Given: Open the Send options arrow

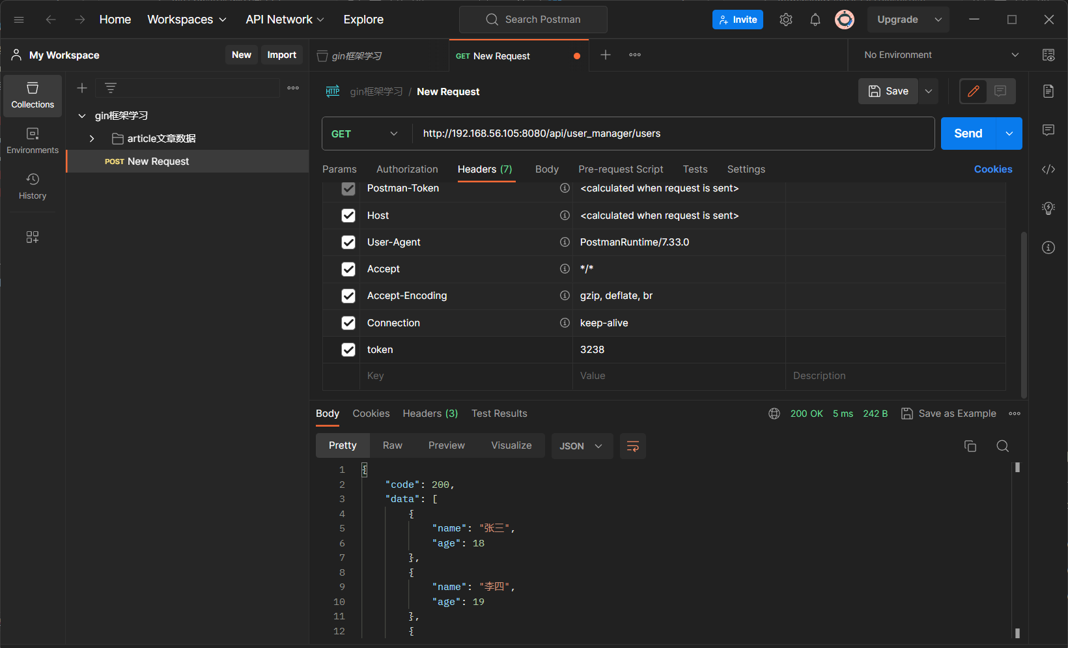Looking at the screenshot, I should pos(1009,134).
